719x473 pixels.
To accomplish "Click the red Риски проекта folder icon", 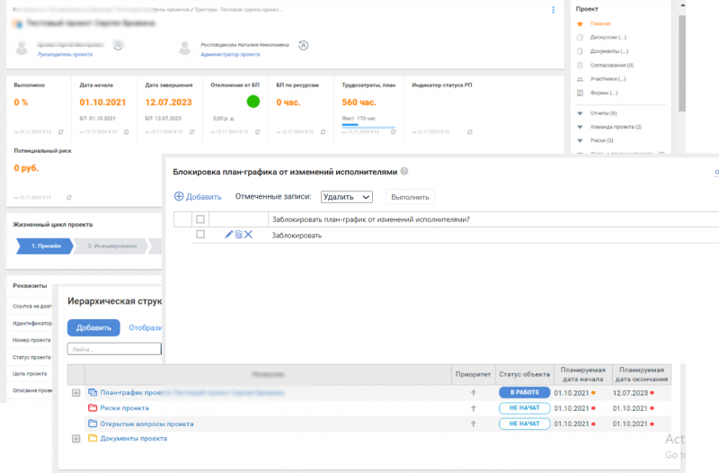I will click(x=93, y=408).
